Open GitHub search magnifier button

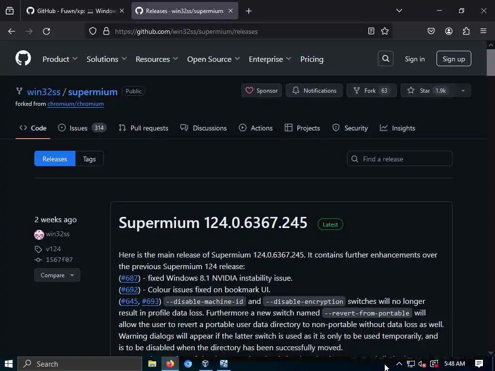(x=385, y=58)
